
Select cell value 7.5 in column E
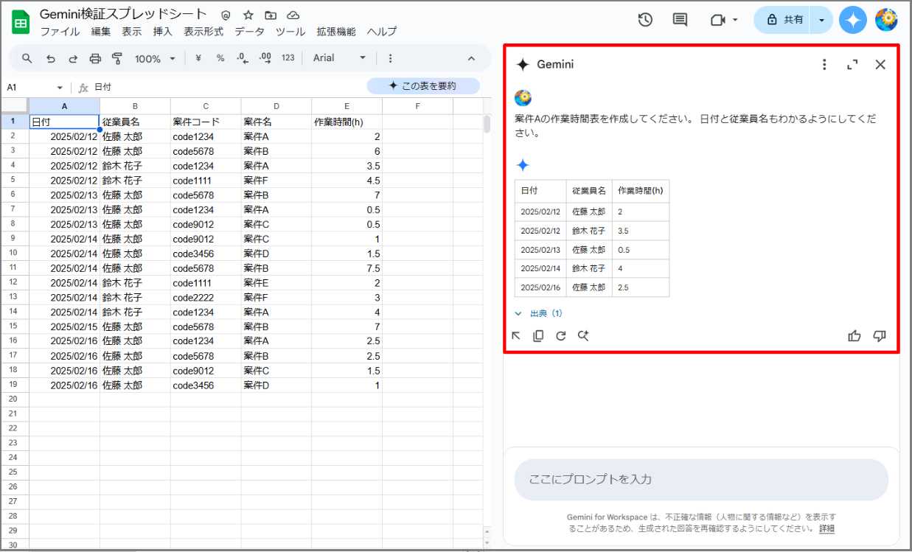point(347,268)
